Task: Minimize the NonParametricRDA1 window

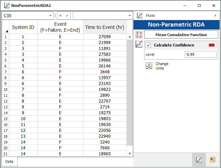Action: [185, 6]
